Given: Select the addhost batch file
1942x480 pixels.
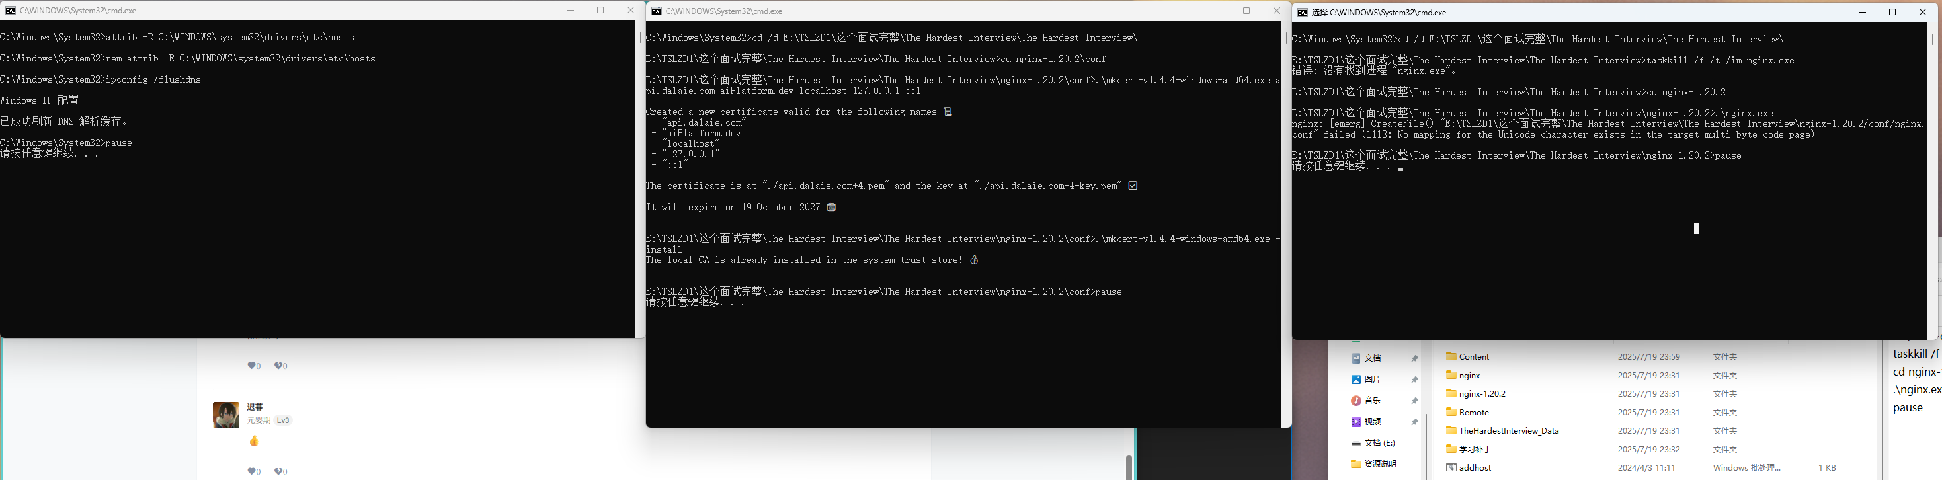Looking at the screenshot, I should (1475, 467).
